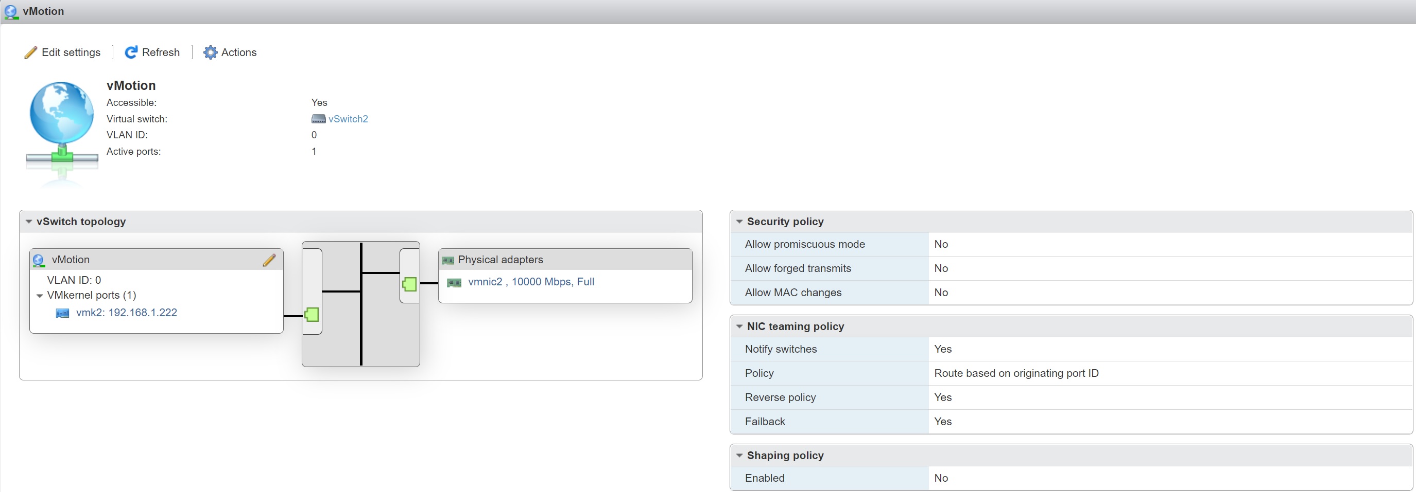Open the Actions menu
1416x492 pixels.
pos(238,53)
